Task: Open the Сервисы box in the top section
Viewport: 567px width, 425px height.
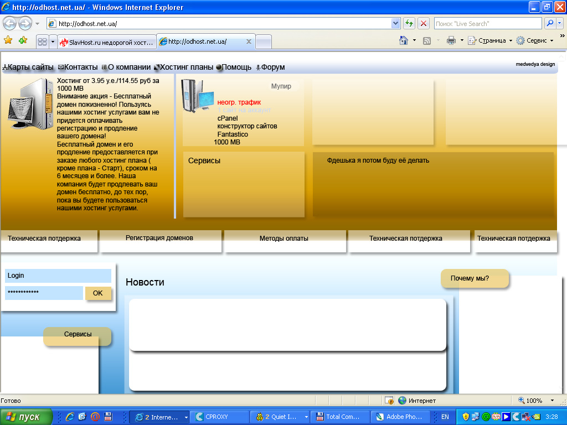Action: tap(244, 184)
